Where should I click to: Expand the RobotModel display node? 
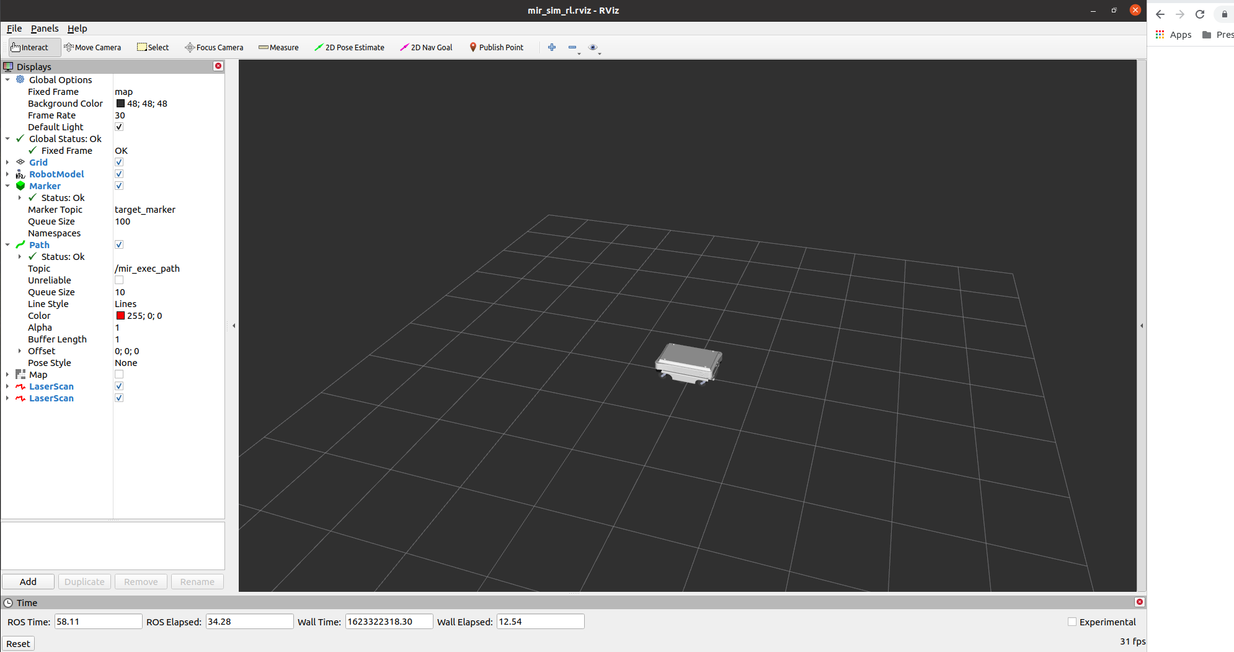pyautogui.click(x=7, y=174)
